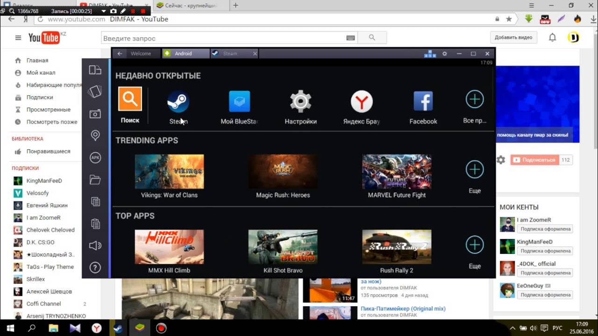
Task: Open MMX Hill Climb game thumbnail
Action: (169, 247)
